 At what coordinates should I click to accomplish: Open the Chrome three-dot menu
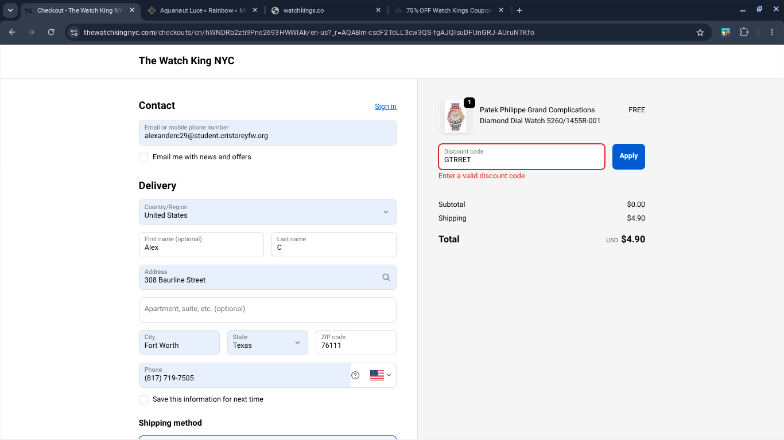tap(772, 33)
